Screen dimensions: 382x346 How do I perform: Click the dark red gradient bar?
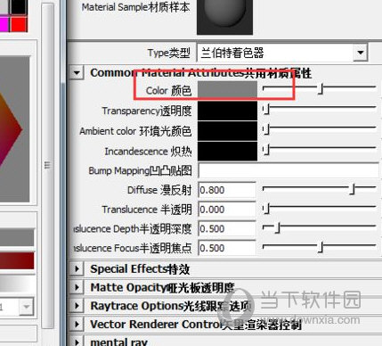tap(17, 260)
